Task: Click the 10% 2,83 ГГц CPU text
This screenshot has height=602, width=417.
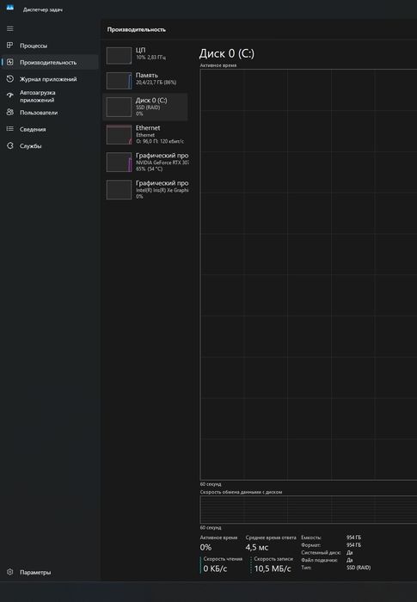Action: pos(151,58)
